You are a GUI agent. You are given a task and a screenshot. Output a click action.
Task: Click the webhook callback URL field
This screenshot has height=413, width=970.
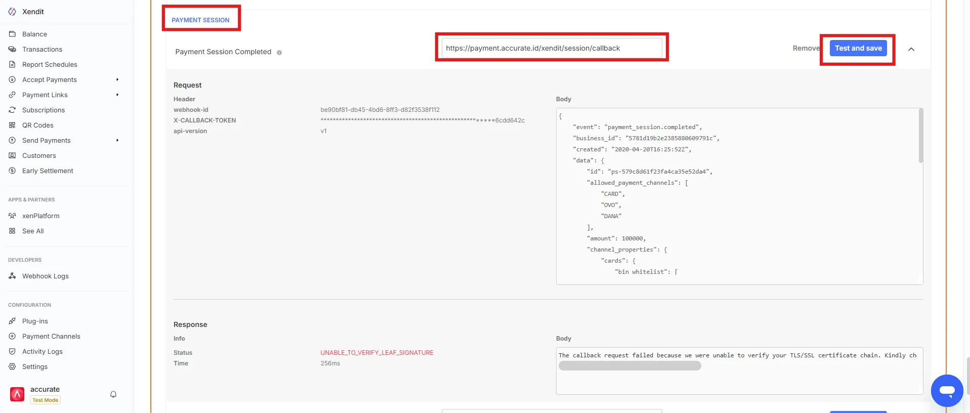pos(552,48)
